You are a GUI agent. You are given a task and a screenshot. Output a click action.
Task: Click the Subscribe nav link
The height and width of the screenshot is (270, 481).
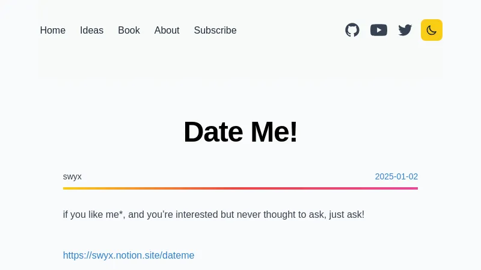coord(215,31)
